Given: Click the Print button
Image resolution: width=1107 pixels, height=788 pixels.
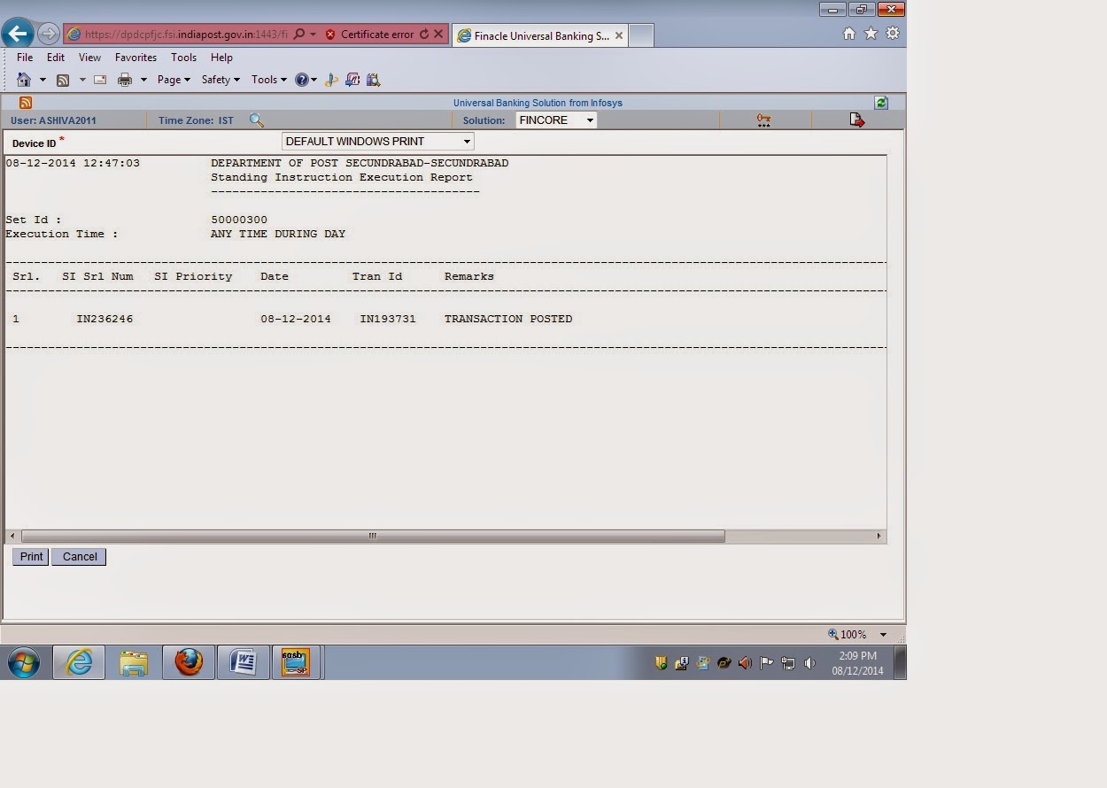Looking at the screenshot, I should click(31, 557).
